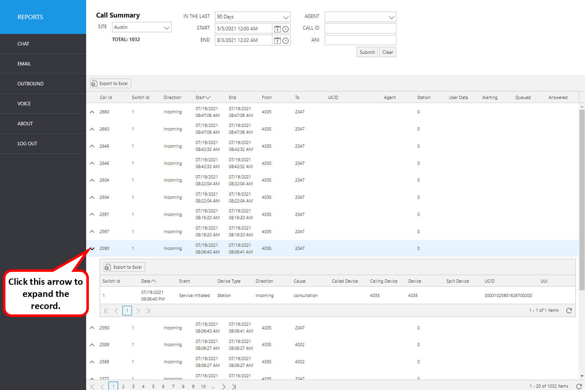
Task: Click the 'Service Initiated' event cell
Action: (194, 296)
